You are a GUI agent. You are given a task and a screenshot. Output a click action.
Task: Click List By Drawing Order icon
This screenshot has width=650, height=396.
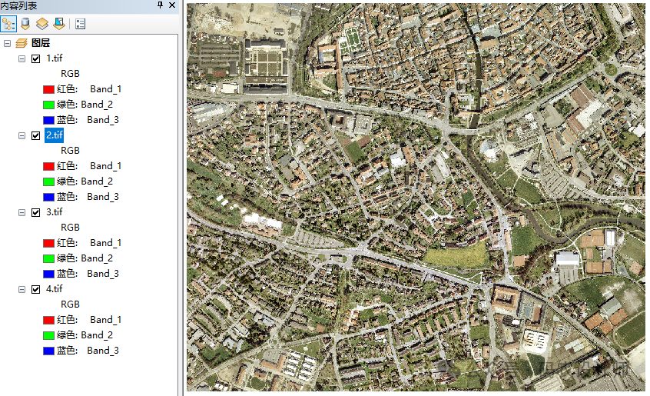9,23
